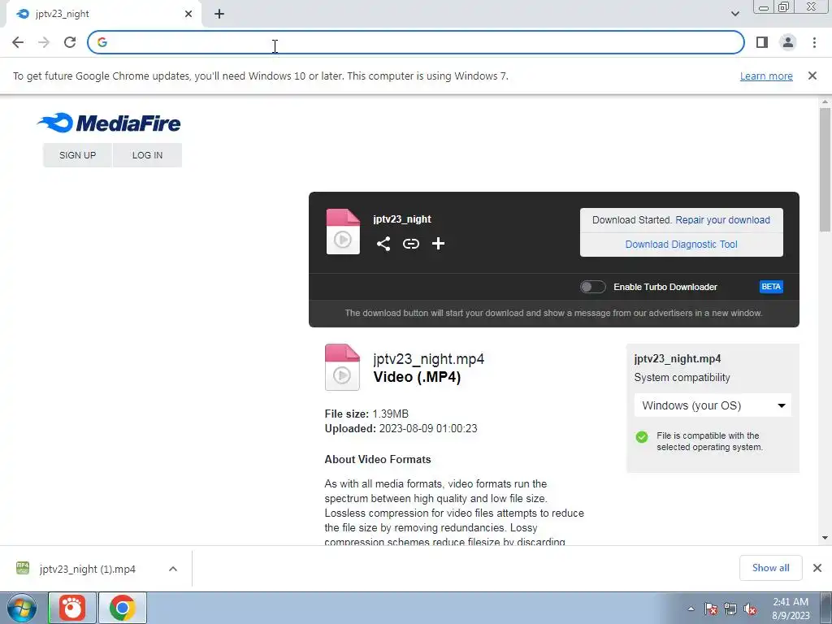Click the green compatibility checkmark icon
Screen dimensions: 832x624
pos(642,437)
